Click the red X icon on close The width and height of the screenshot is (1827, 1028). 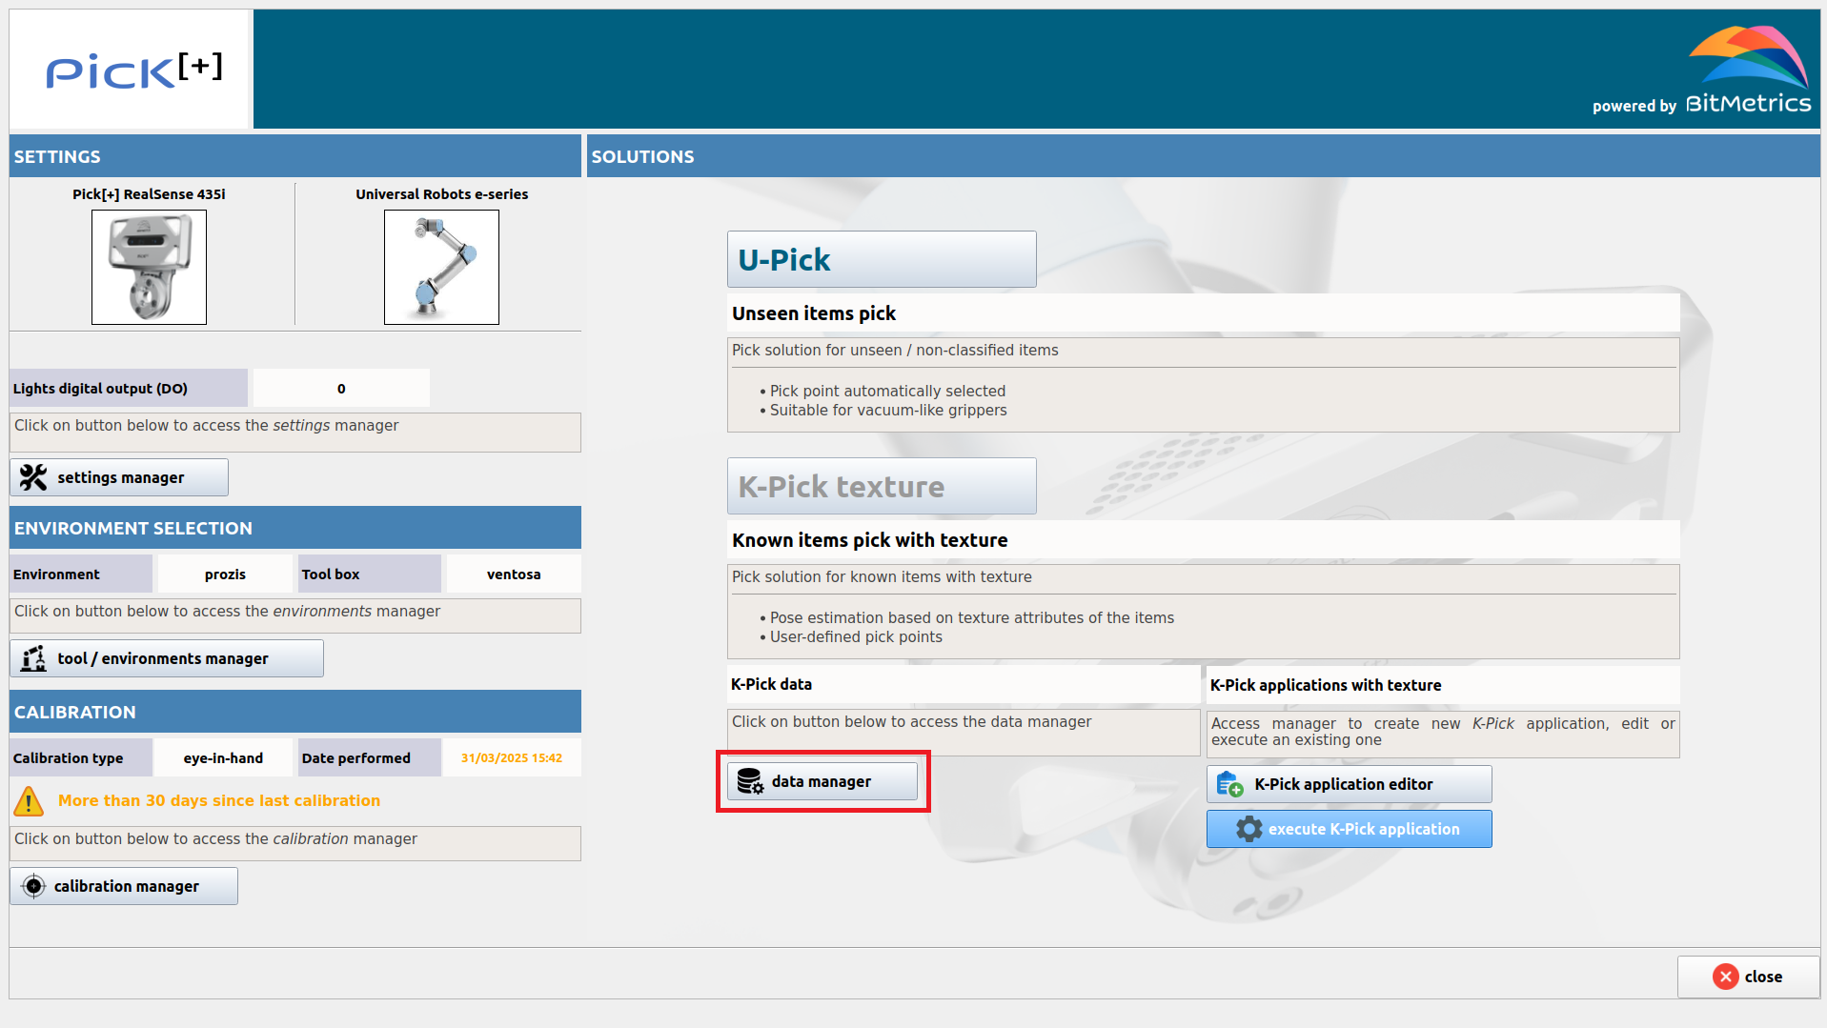point(1726,977)
